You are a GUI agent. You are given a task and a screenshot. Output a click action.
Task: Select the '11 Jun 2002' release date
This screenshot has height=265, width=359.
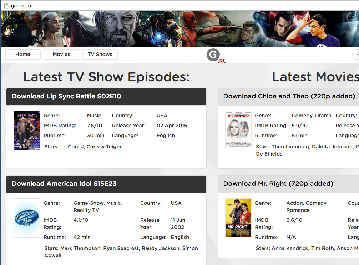pyautogui.click(x=178, y=224)
